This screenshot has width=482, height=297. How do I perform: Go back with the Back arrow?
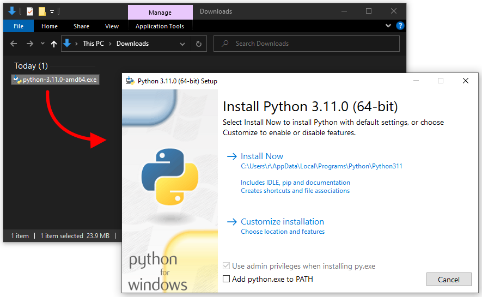click(14, 44)
